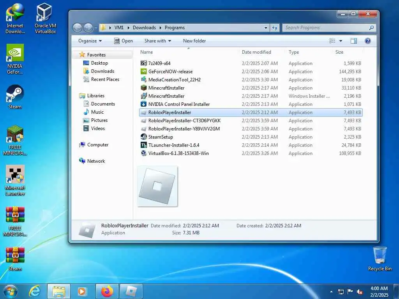Open Downloads in Favorites

[x=99, y=71]
